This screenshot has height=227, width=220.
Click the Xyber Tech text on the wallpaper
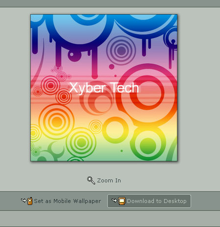coord(104,88)
